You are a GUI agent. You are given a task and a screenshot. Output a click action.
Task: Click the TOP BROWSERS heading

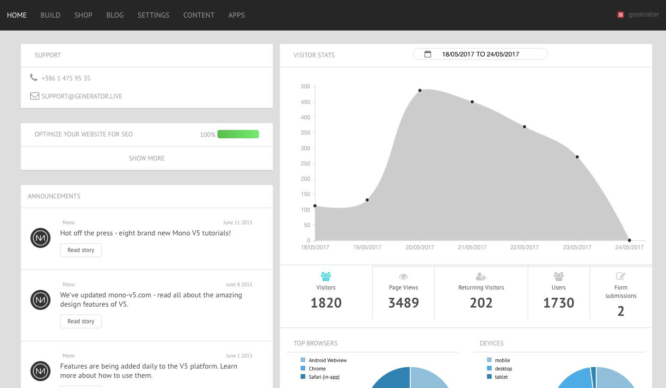tap(315, 343)
